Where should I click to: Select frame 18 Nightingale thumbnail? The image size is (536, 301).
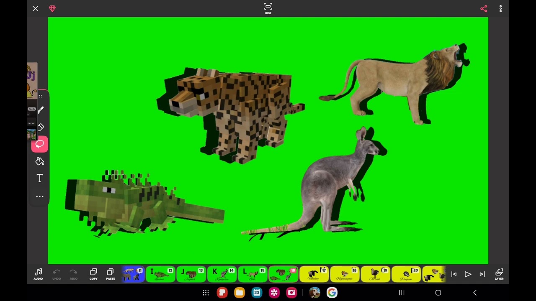click(x=344, y=274)
